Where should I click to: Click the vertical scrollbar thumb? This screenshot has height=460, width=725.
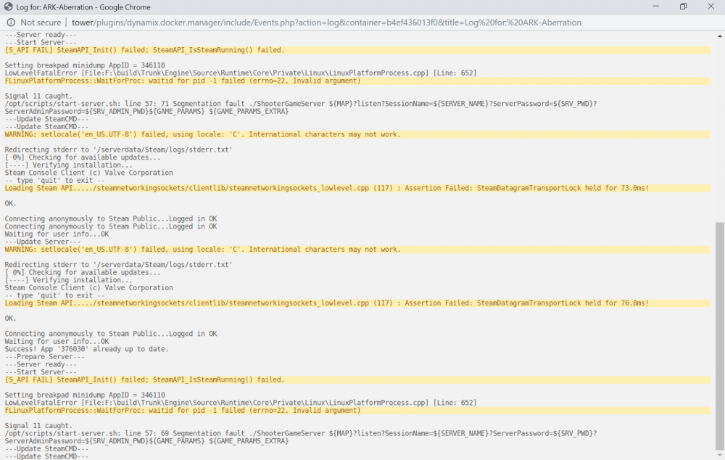pos(720,336)
